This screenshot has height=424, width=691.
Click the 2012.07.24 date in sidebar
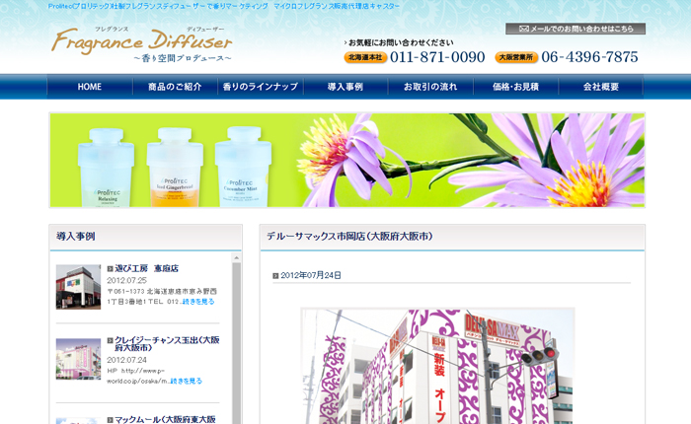coord(127,360)
